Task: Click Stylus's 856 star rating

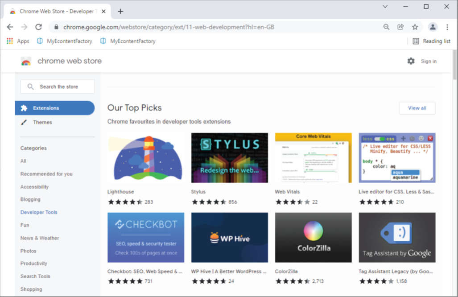Action: tap(214, 202)
